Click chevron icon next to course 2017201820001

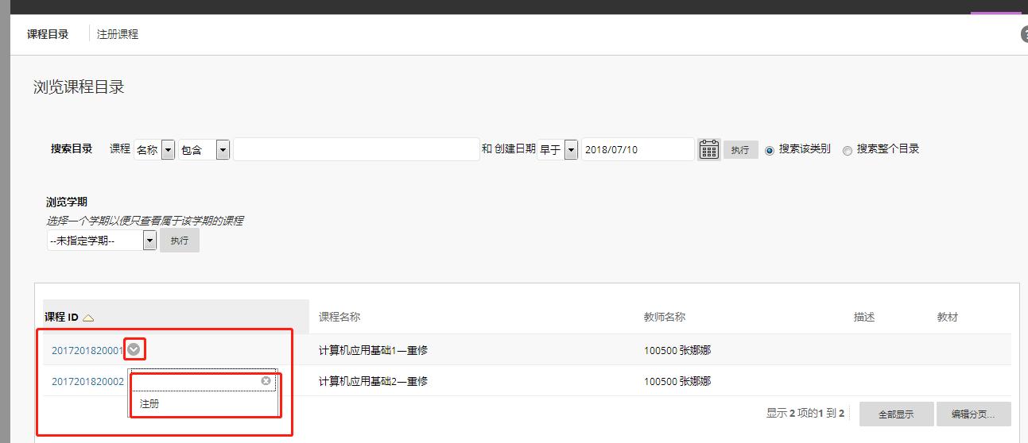tap(134, 349)
